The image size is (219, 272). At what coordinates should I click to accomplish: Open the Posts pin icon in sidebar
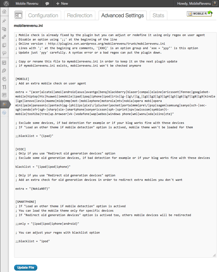pos(4,21)
